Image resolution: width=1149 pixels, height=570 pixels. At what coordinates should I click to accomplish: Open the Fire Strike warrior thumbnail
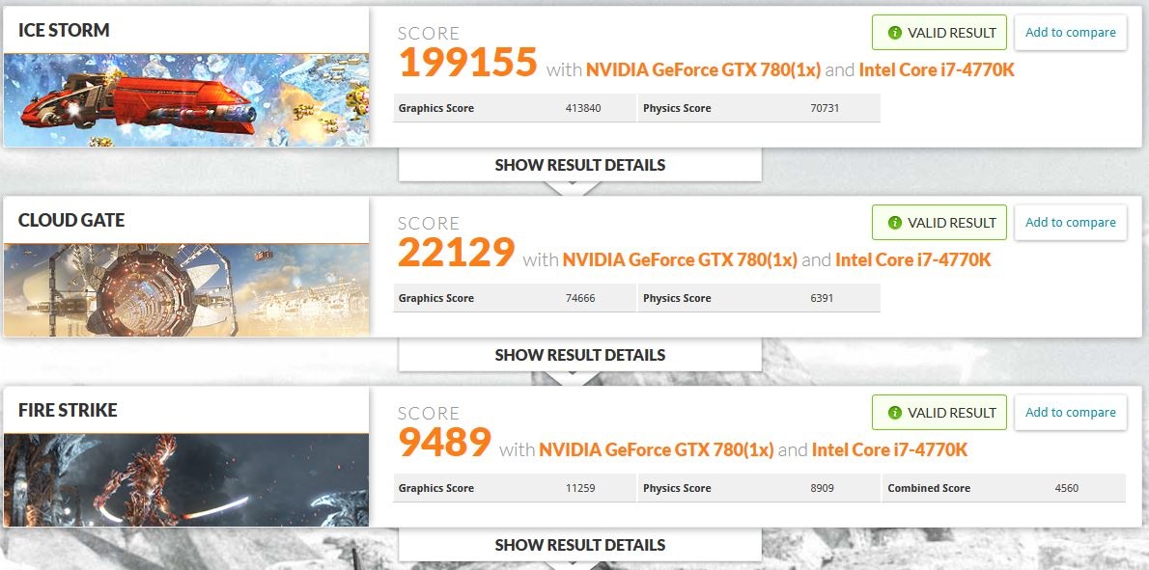tap(186, 480)
